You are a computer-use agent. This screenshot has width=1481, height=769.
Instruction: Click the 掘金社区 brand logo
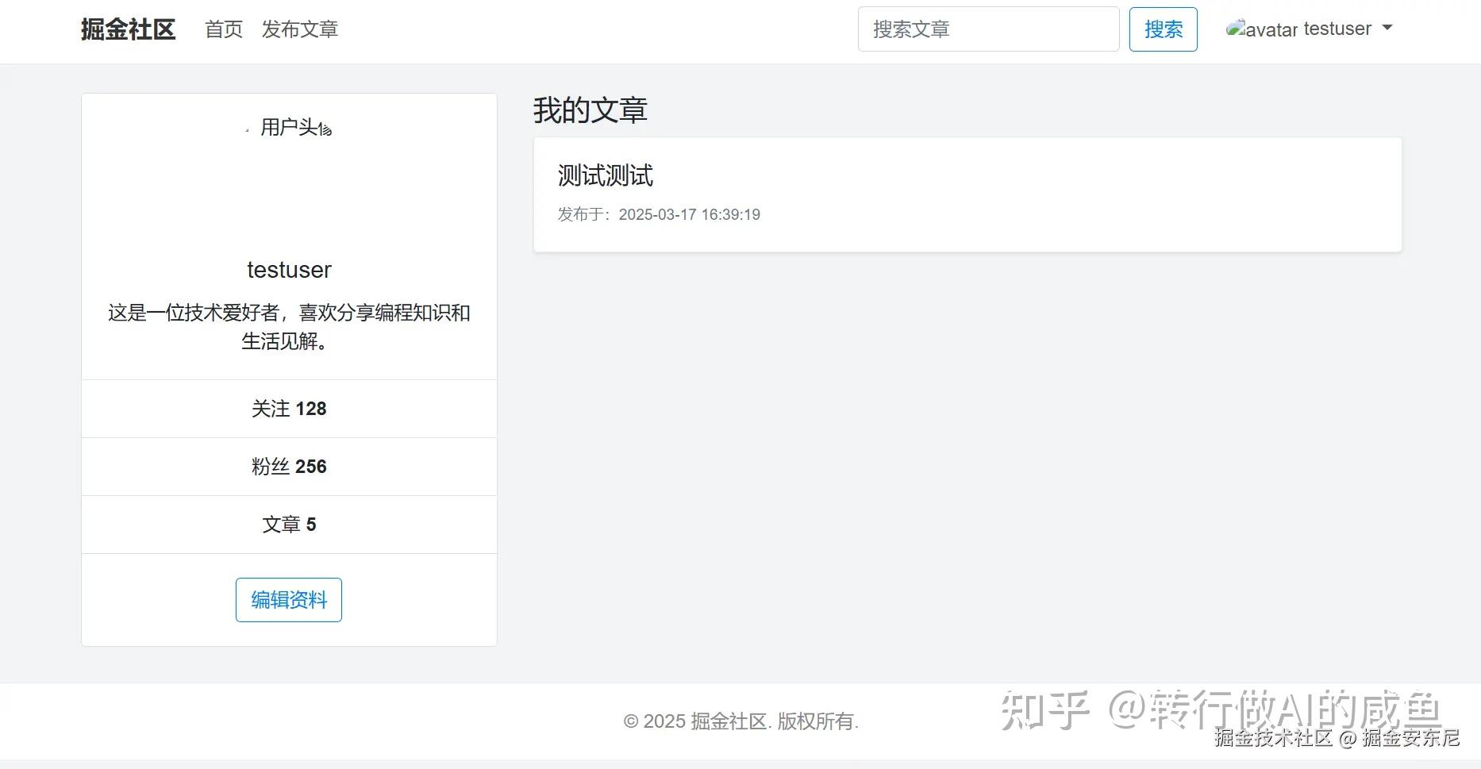pyautogui.click(x=128, y=29)
